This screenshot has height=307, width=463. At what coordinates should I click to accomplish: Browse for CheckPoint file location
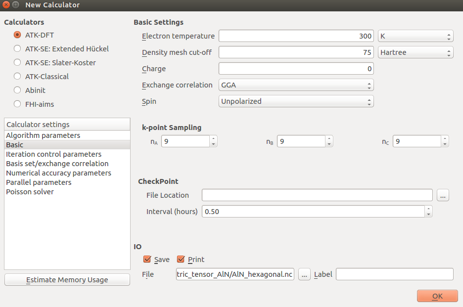pyautogui.click(x=443, y=195)
